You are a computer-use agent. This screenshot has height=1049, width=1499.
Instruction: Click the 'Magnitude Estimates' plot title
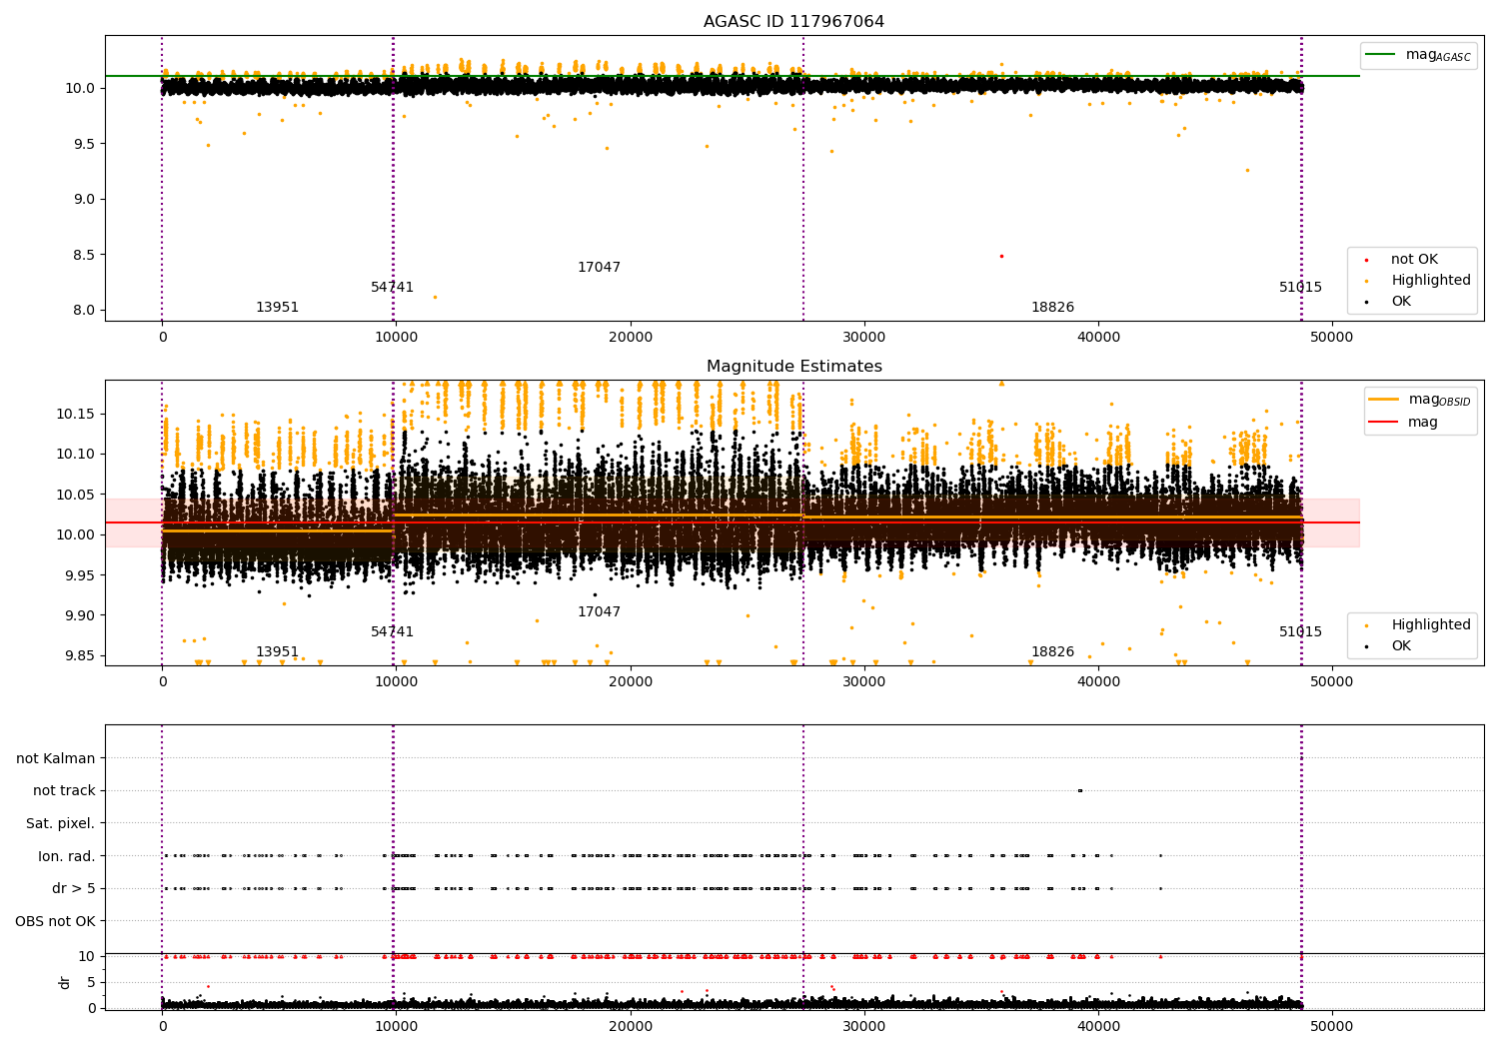tap(793, 367)
